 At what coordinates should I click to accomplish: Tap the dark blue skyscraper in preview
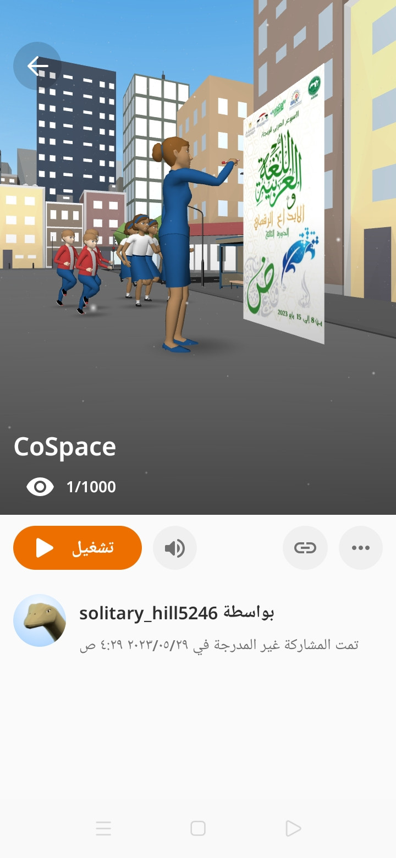click(x=77, y=132)
